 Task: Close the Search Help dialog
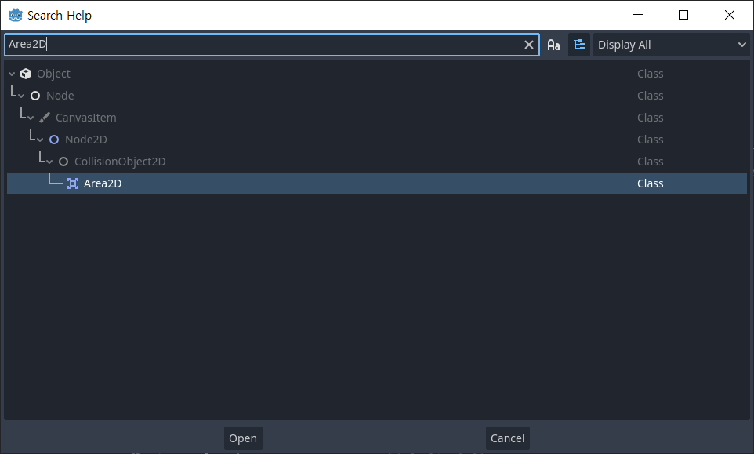click(730, 15)
